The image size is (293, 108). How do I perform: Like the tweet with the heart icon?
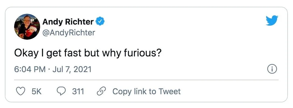20,91
